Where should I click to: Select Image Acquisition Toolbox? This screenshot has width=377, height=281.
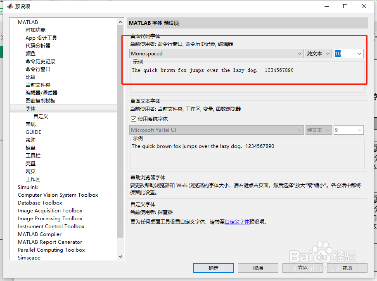50,210
